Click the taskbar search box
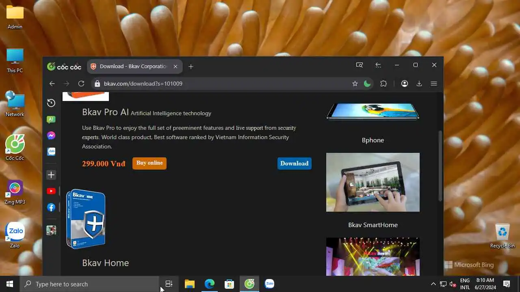Viewport: 520px width, 292px height. click(x=89, y=284)
